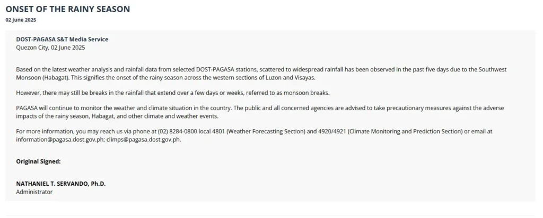
Task: Click the 'monsoon breaks' phrase in the second paragraph
Action: point(310,93)
